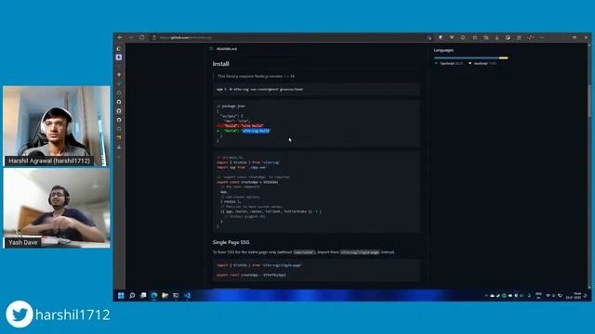The image size is (595, 334).
Task: Click the github.com address bar
Action: tap(288, 37)
